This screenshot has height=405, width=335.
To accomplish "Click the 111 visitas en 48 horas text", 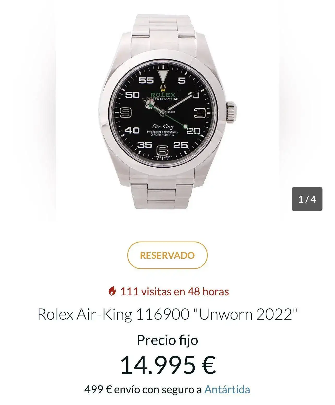I will (174, 291).
